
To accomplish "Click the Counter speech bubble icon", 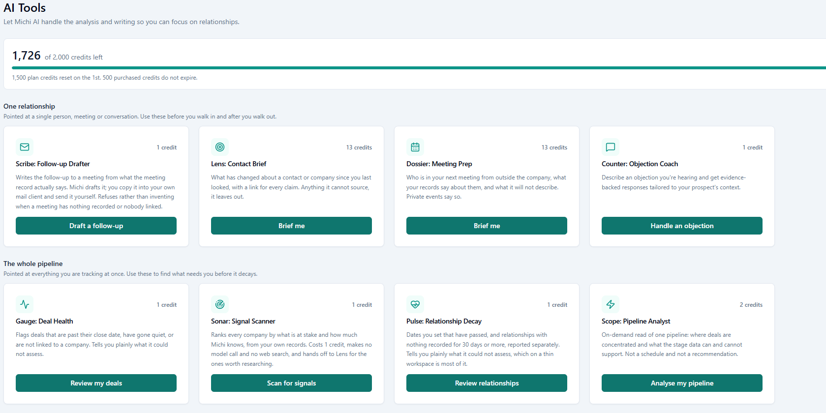I will pos(611,147).
